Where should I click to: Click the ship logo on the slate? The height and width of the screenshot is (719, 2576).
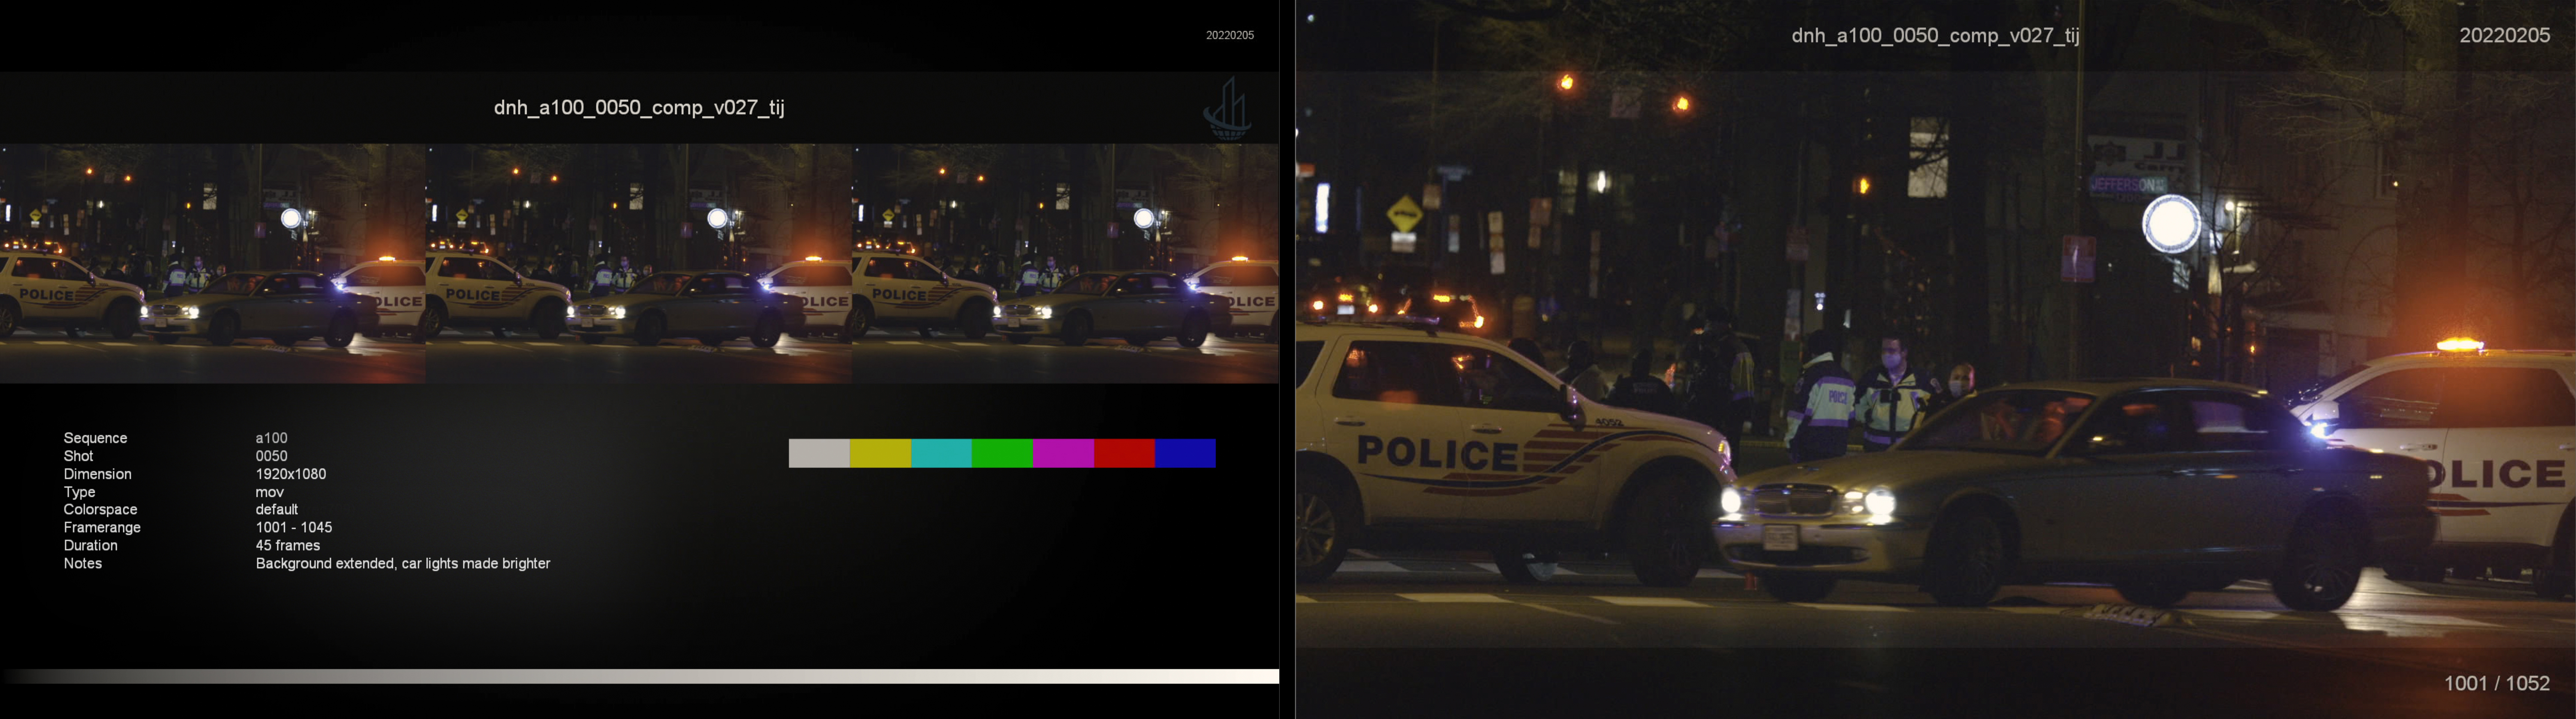tap(1227, 108)
